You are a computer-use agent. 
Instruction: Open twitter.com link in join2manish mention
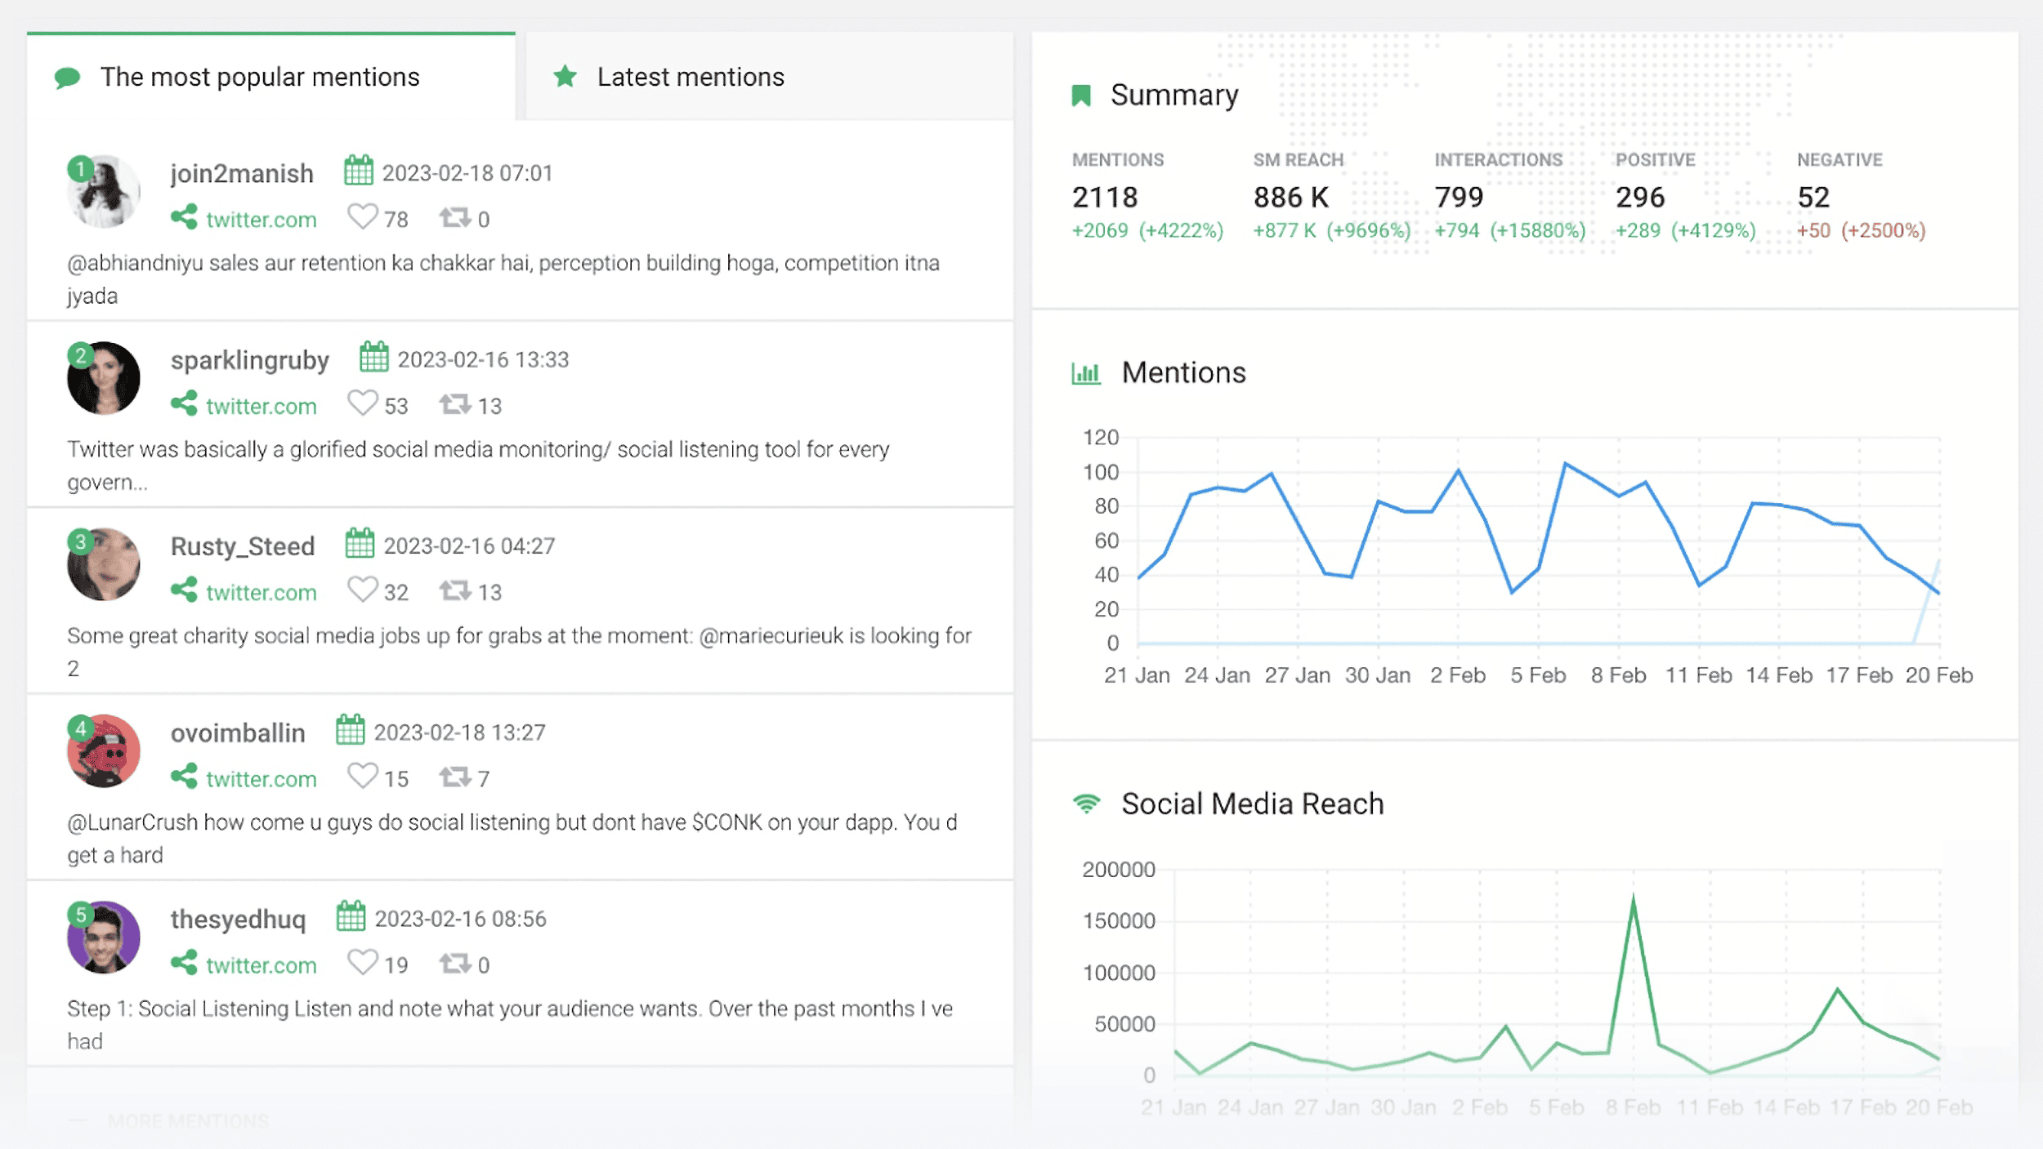coord(262,220)
